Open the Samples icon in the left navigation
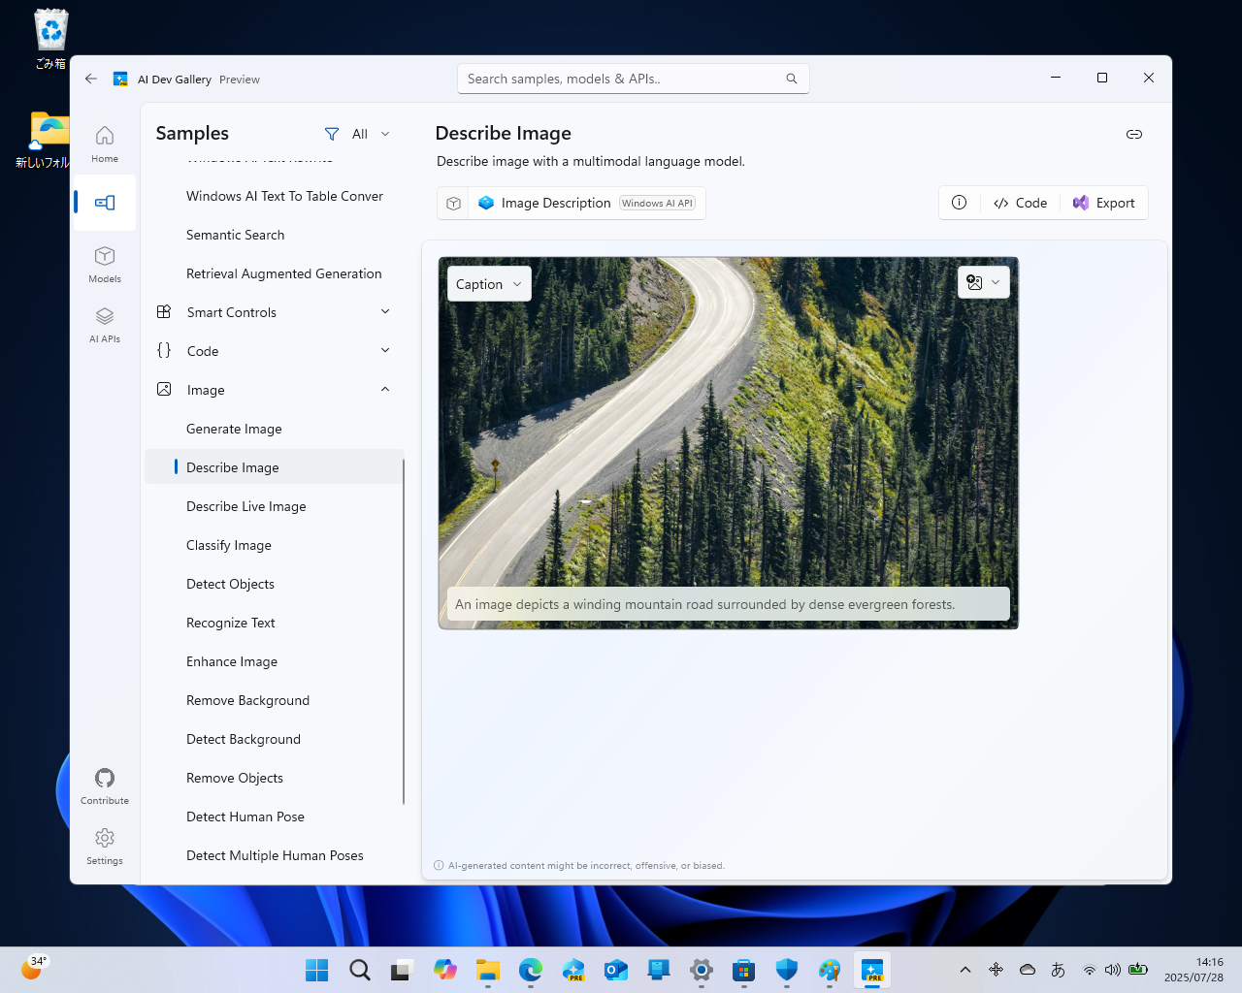Image resolution: width=1242 pixels, height=993 pixels. 104,203
